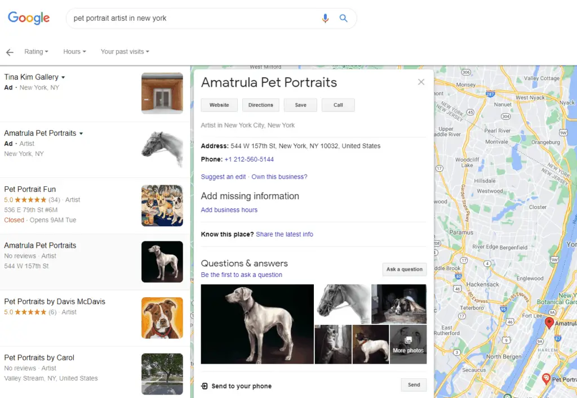Open the white bulldog photo in panel gallery
Image resolution: width=577 pixels, height=398 pixels.
[371, 345]
